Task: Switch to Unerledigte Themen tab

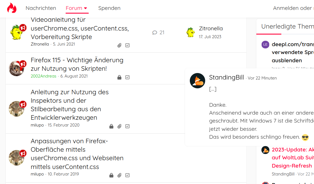Action: [287, 26]
